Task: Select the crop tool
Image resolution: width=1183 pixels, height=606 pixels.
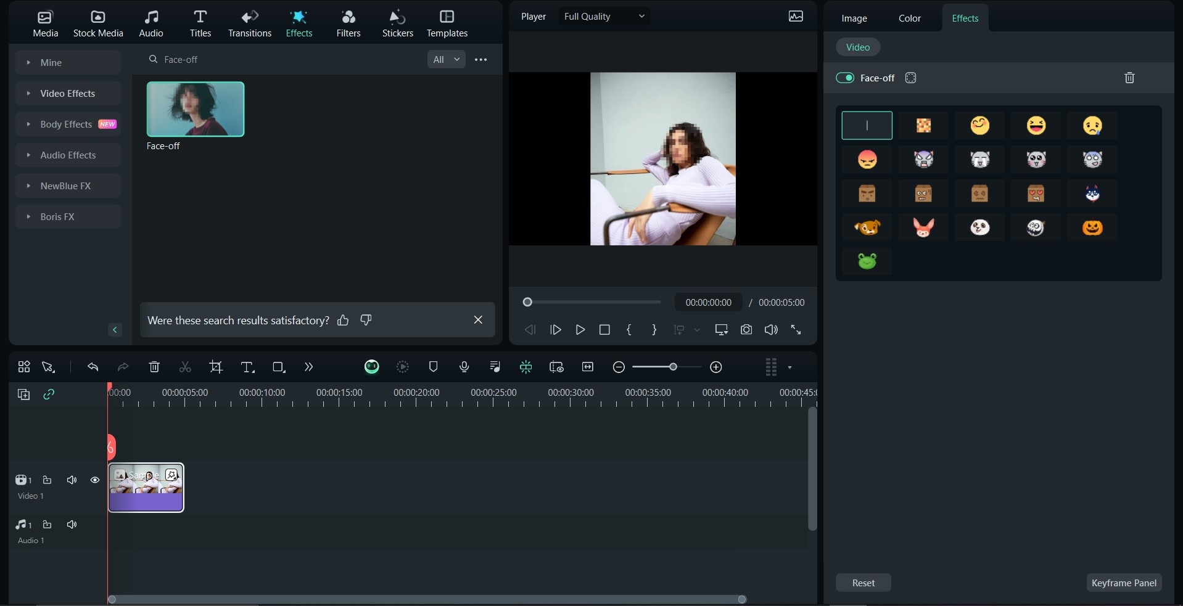Action: click(216, 367)
